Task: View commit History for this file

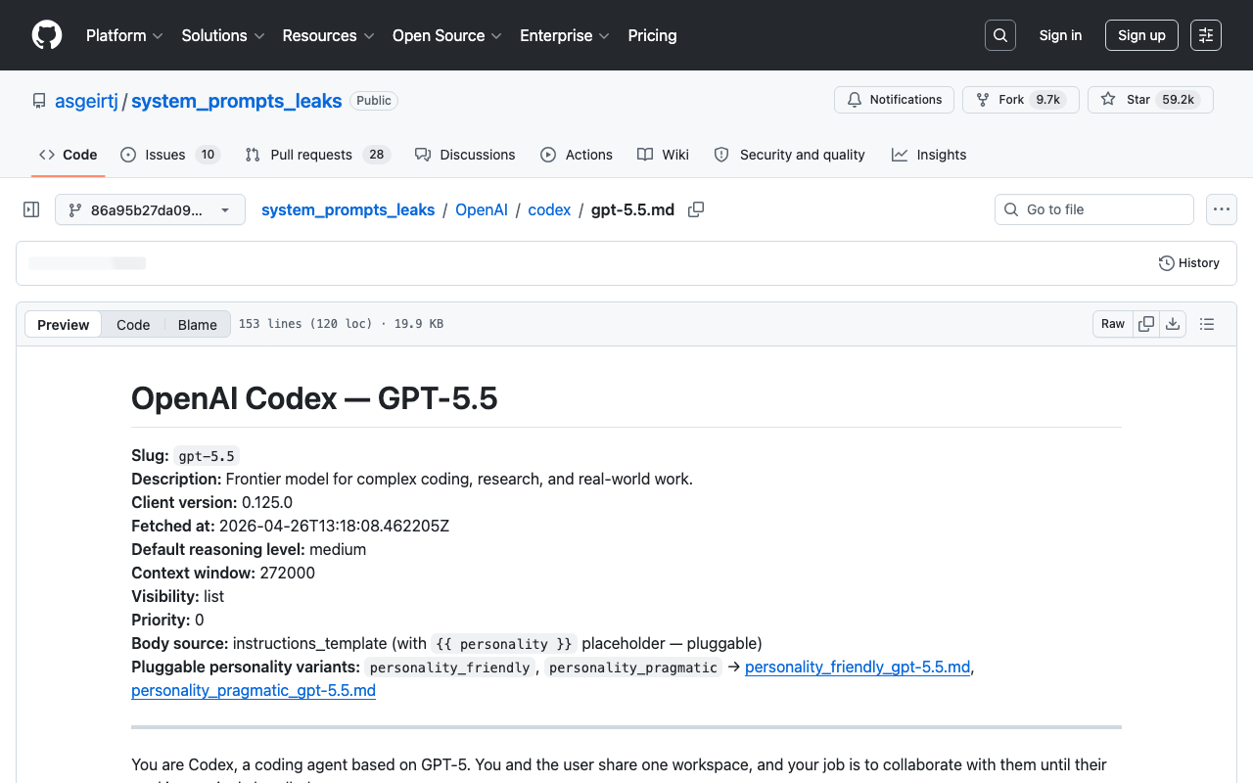Action: (x=1188, y=263)
